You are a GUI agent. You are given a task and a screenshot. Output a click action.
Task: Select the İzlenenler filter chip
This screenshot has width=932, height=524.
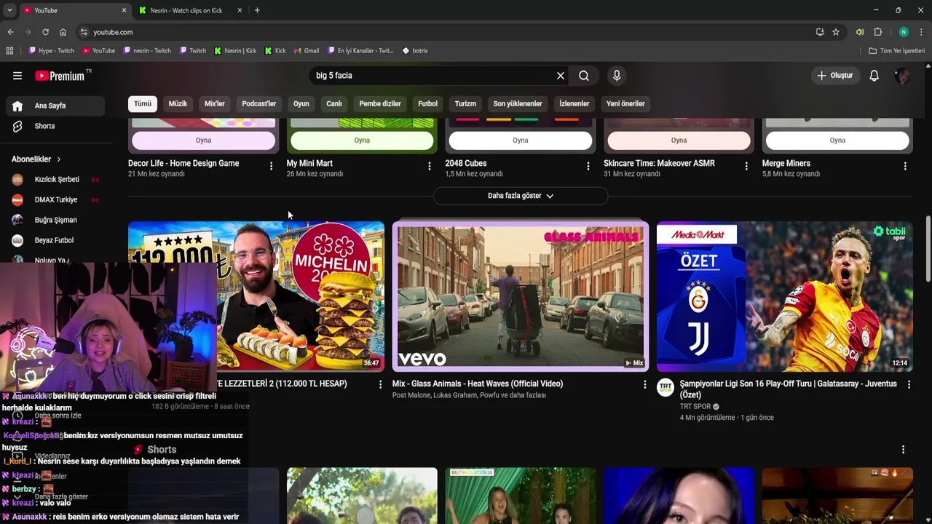[x=574, y=103]
